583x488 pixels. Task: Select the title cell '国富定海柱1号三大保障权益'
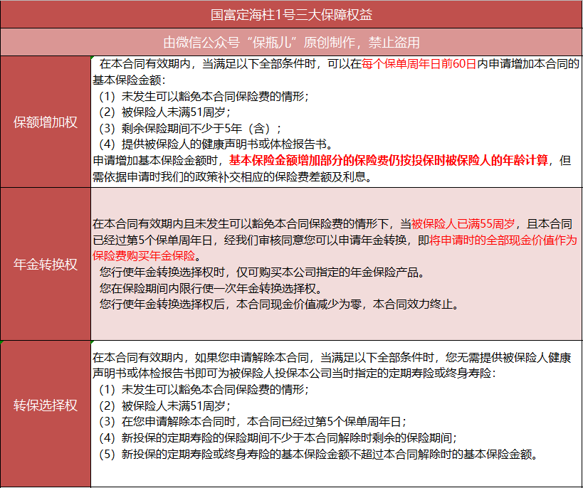(x=292, y=14)
